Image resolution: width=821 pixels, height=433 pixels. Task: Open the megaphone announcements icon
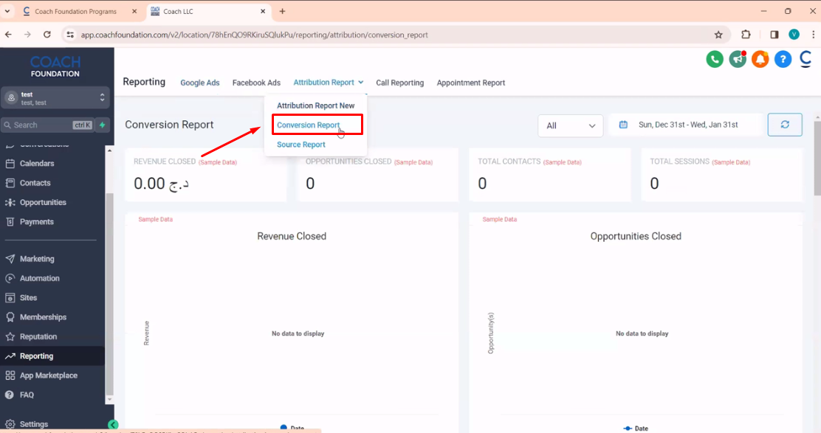pyautogui.click(x=738, y=59)
